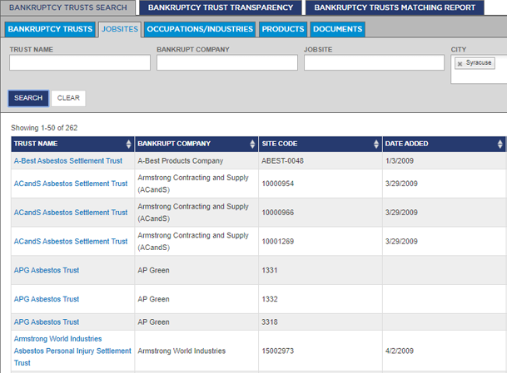507x373 pixels.
Task: Select AP Green cell for site 1331
Action: pos(196,270)
